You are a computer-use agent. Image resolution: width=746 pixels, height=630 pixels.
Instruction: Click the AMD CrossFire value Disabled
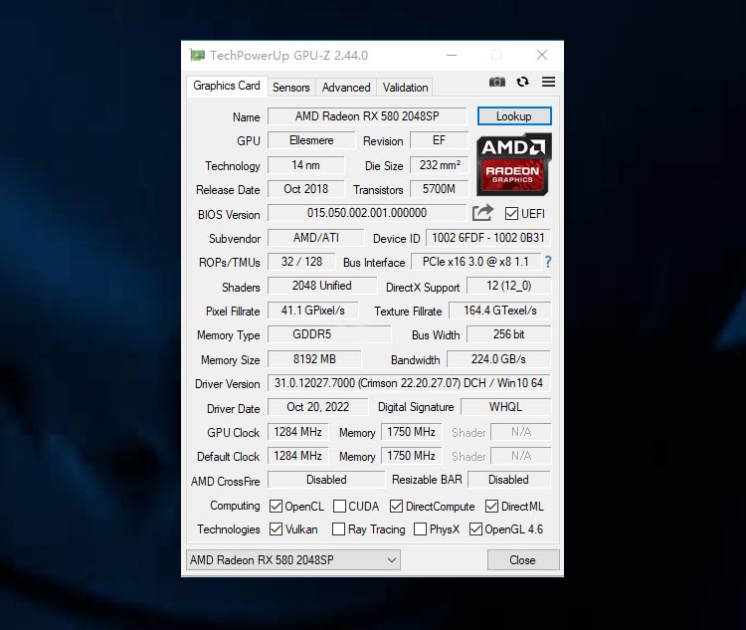click(x=326, y=480)
